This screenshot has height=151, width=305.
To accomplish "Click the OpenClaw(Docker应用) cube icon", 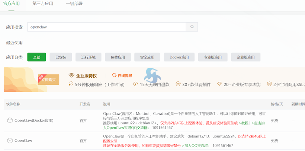I will [10, 121].
